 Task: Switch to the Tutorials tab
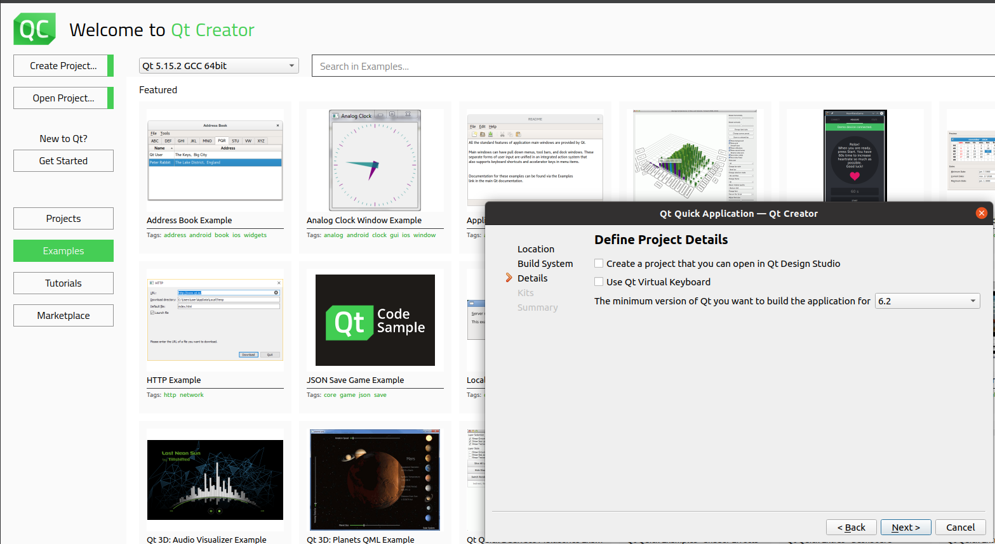point(63,283)
